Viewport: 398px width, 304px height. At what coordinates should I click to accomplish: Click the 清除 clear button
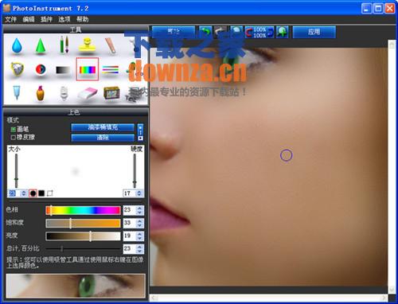[103, 138]
